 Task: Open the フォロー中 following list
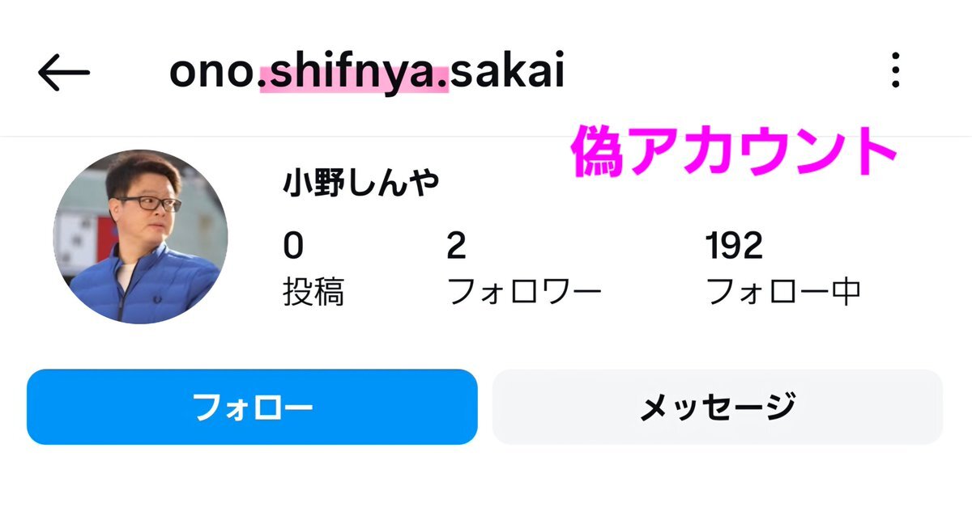[783, 292]
